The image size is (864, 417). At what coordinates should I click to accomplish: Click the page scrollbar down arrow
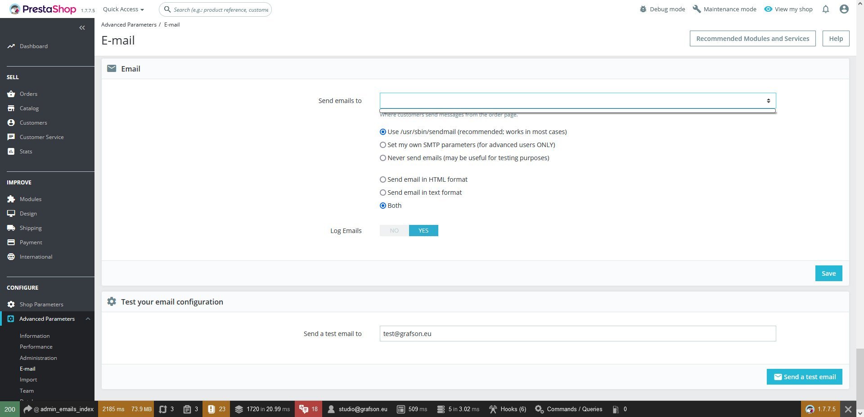(860, 413)
